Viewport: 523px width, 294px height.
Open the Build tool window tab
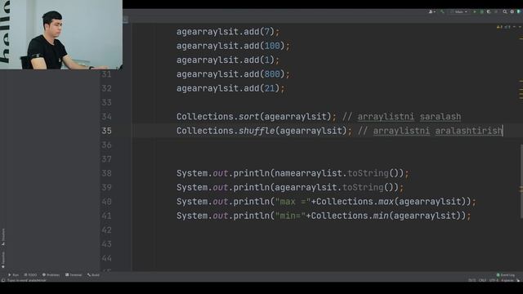point(93,275)
